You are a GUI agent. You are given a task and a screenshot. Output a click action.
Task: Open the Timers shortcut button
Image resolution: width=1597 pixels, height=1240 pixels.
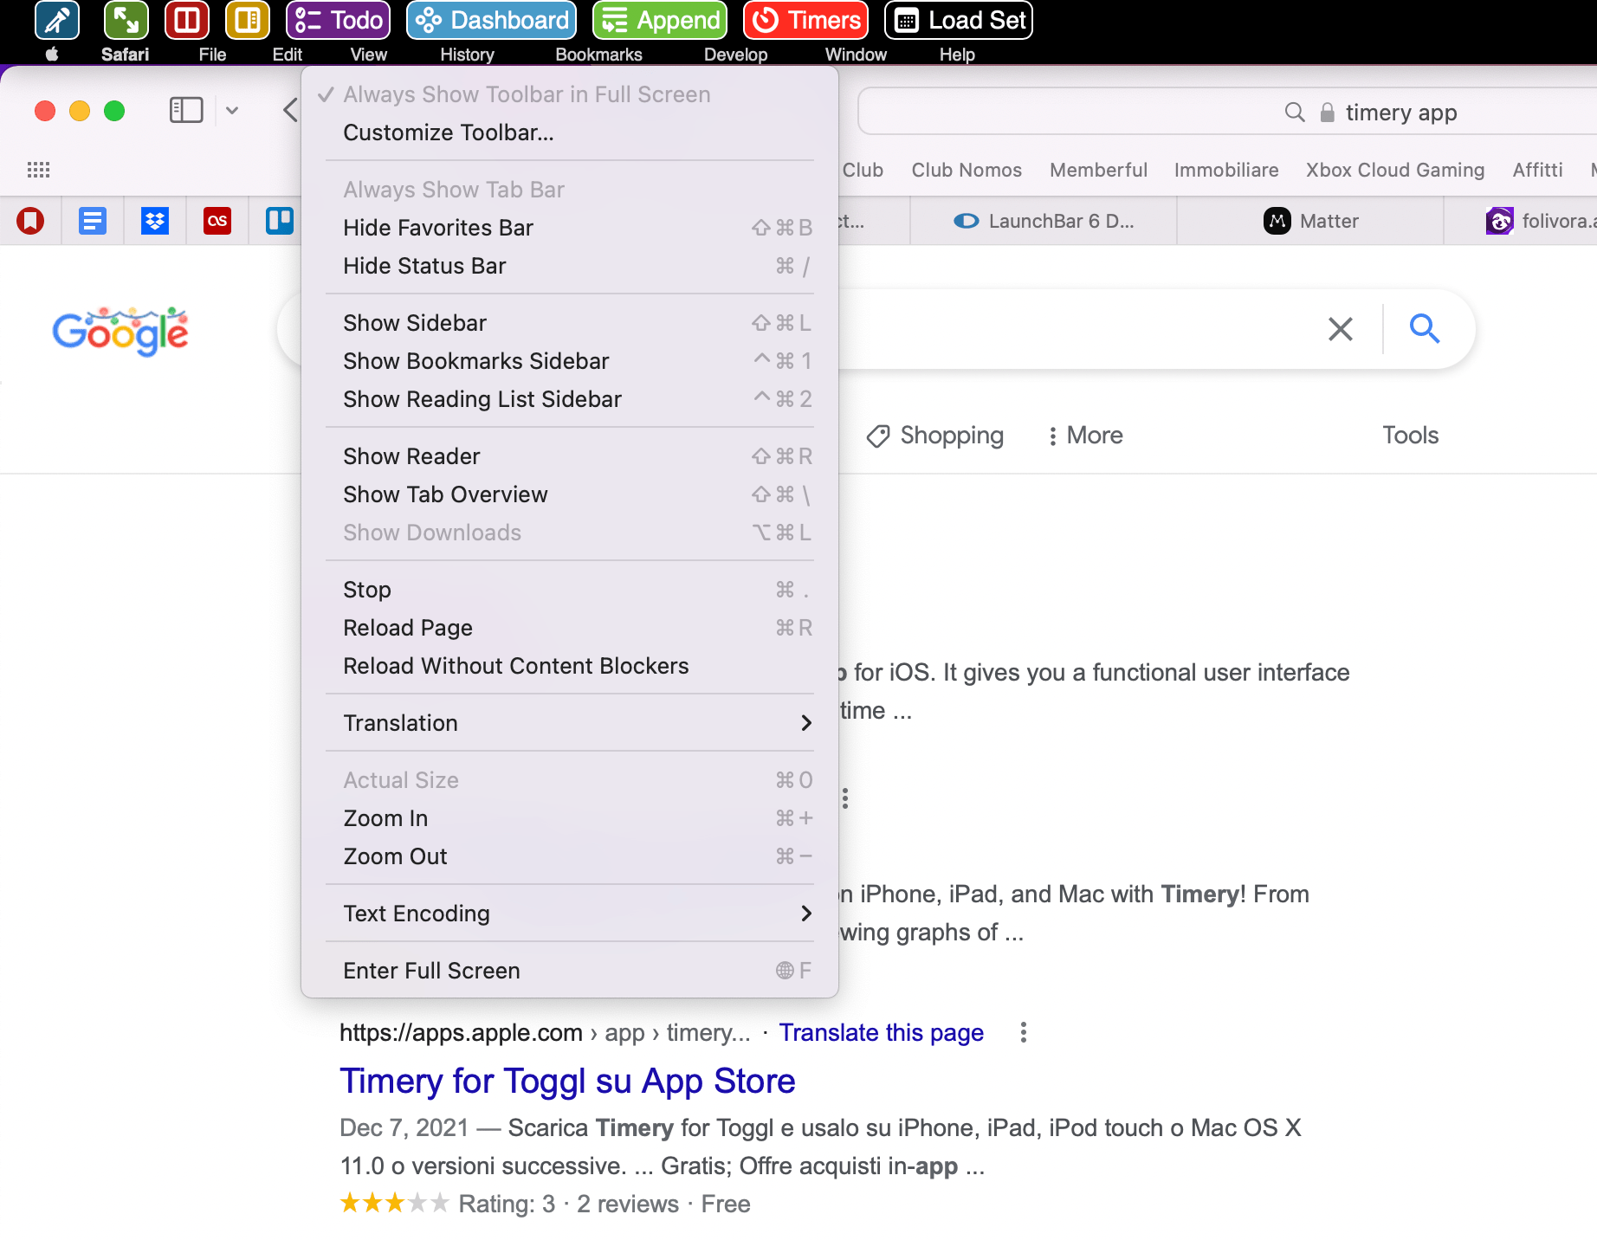[805, 20]
